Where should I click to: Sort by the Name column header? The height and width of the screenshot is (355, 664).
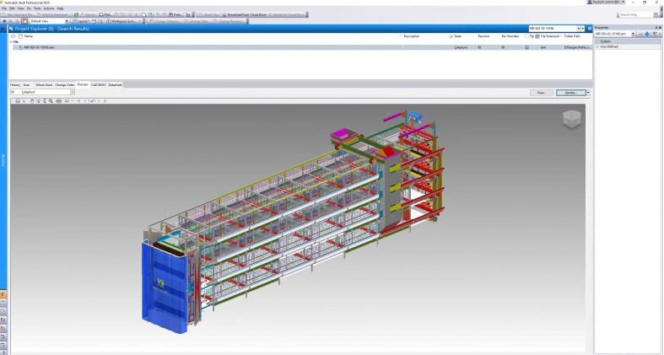coord(29,36)
